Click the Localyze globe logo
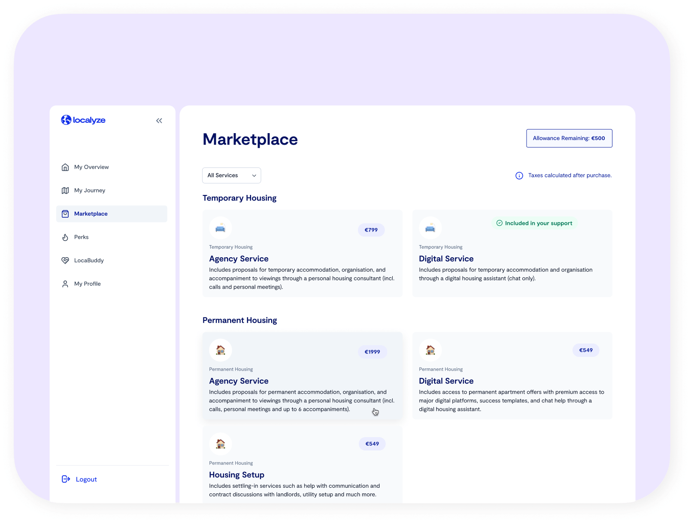Viewport: 691px width, 523px height. click(x=66, y=120)
